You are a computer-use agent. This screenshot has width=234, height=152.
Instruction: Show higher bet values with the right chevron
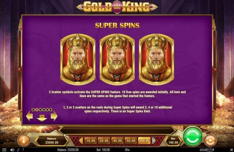tap(154, 141)
